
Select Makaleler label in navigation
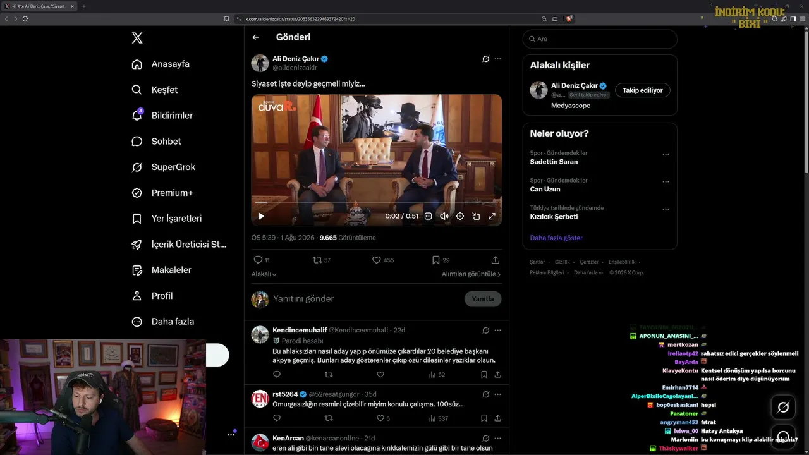(171, 270)
